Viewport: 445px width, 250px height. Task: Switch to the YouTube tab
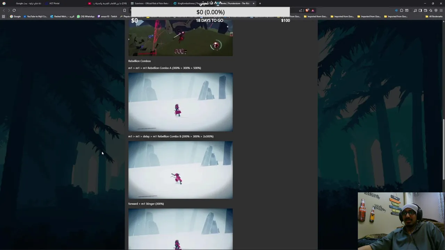(108, 3)
